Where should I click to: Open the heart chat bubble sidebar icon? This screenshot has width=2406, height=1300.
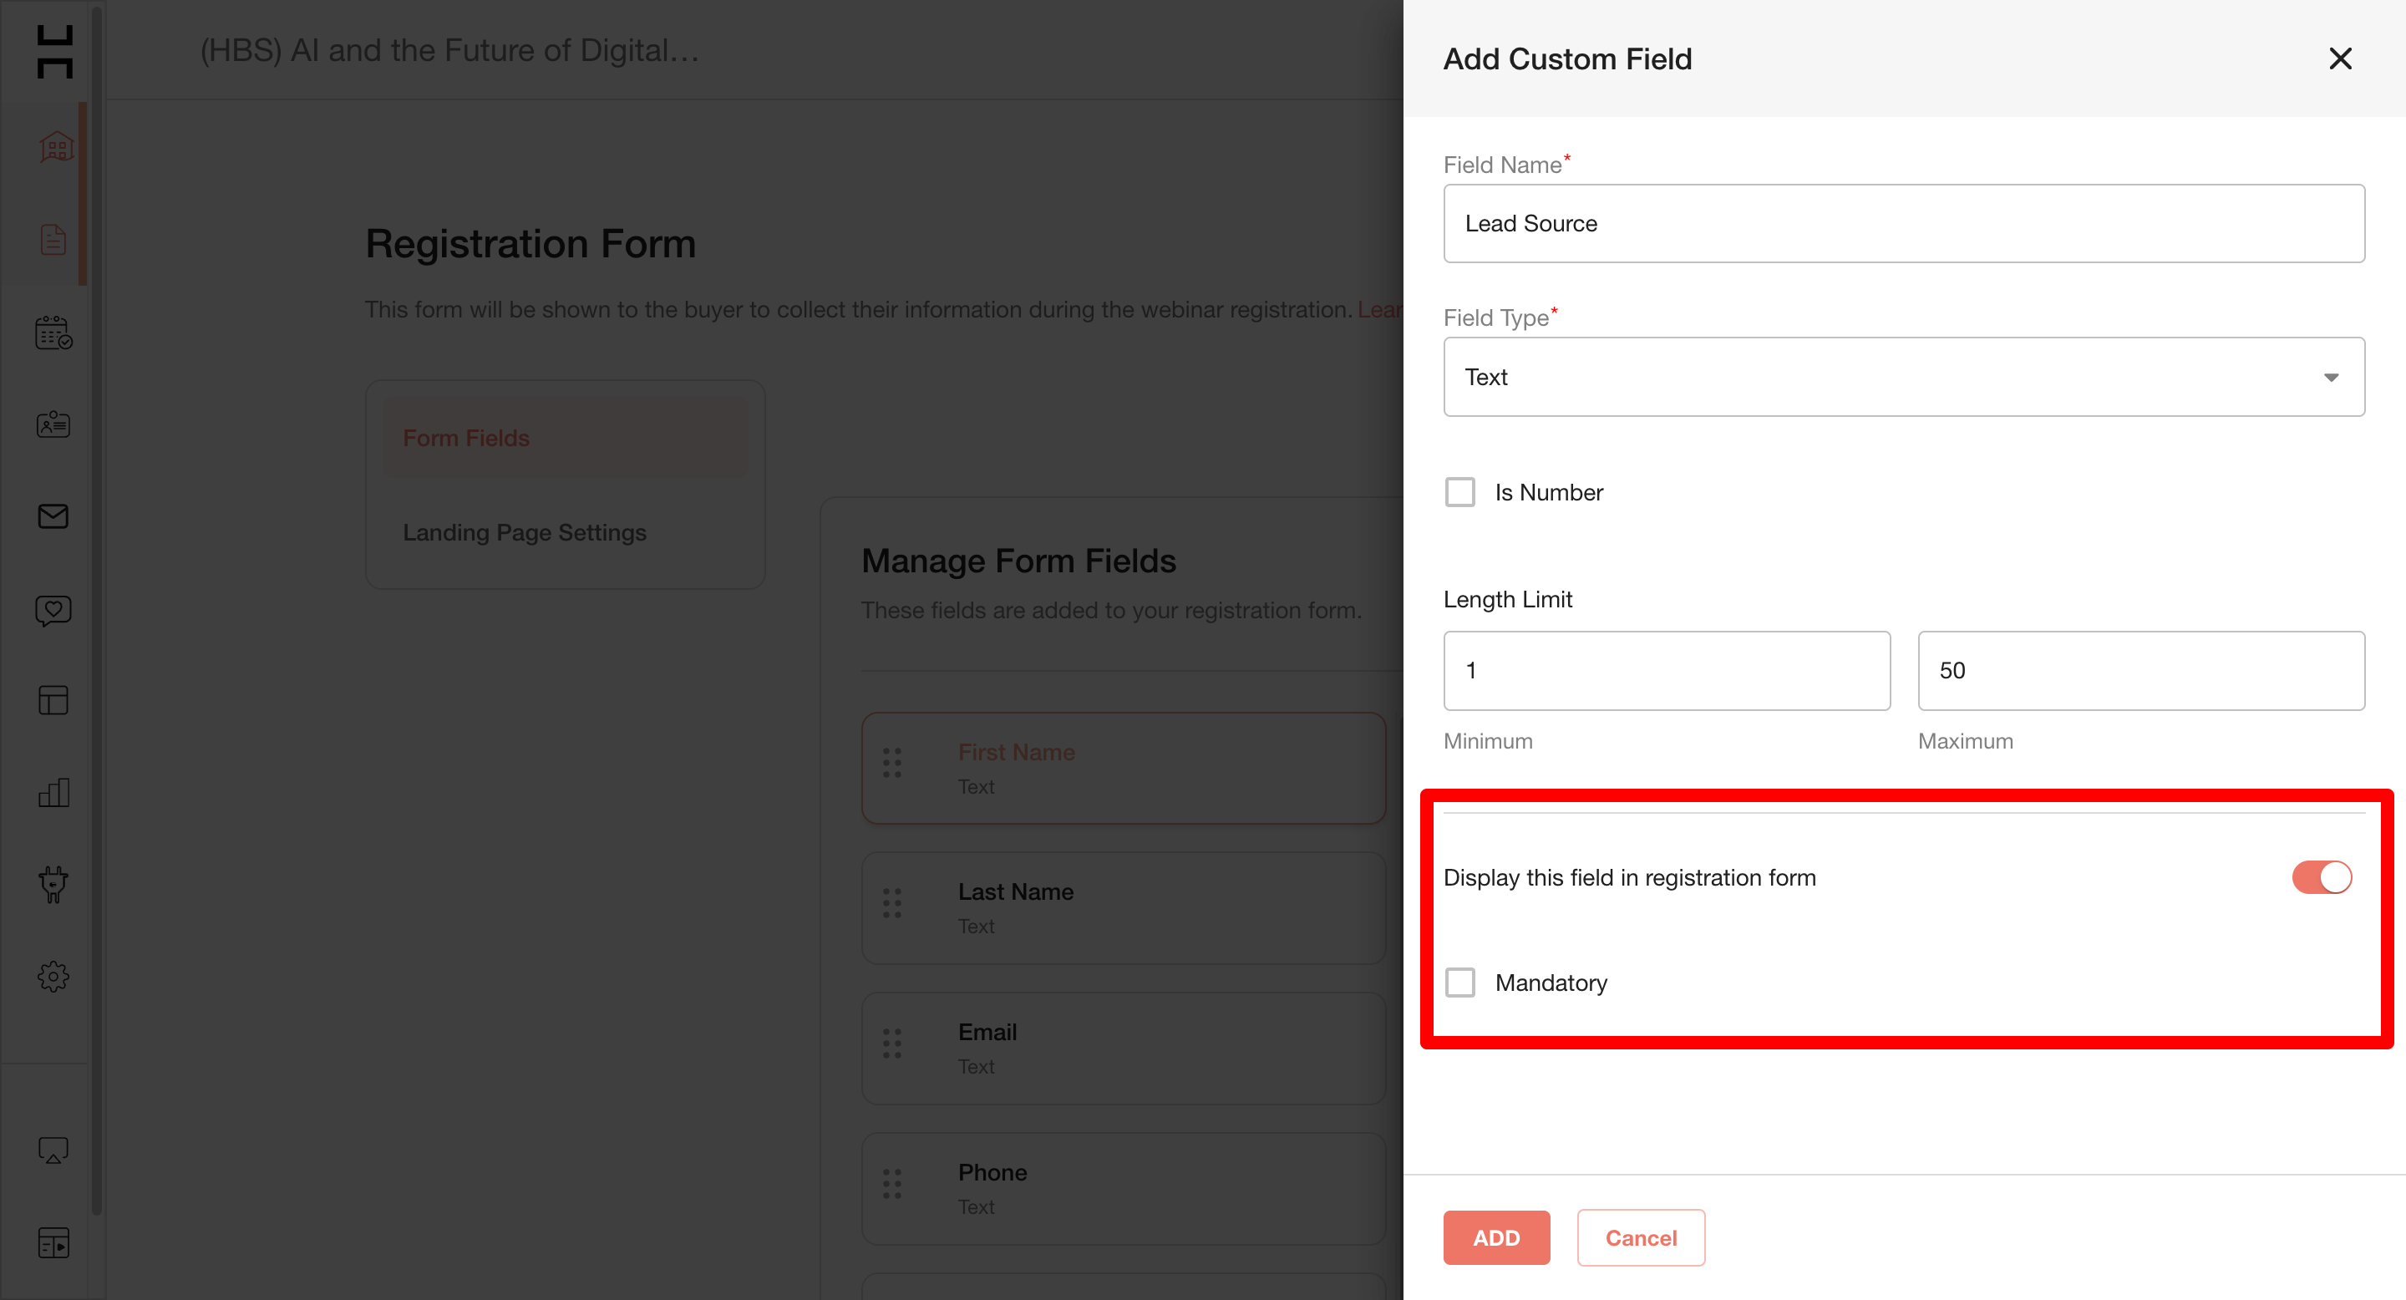click(x=53, y=610)
